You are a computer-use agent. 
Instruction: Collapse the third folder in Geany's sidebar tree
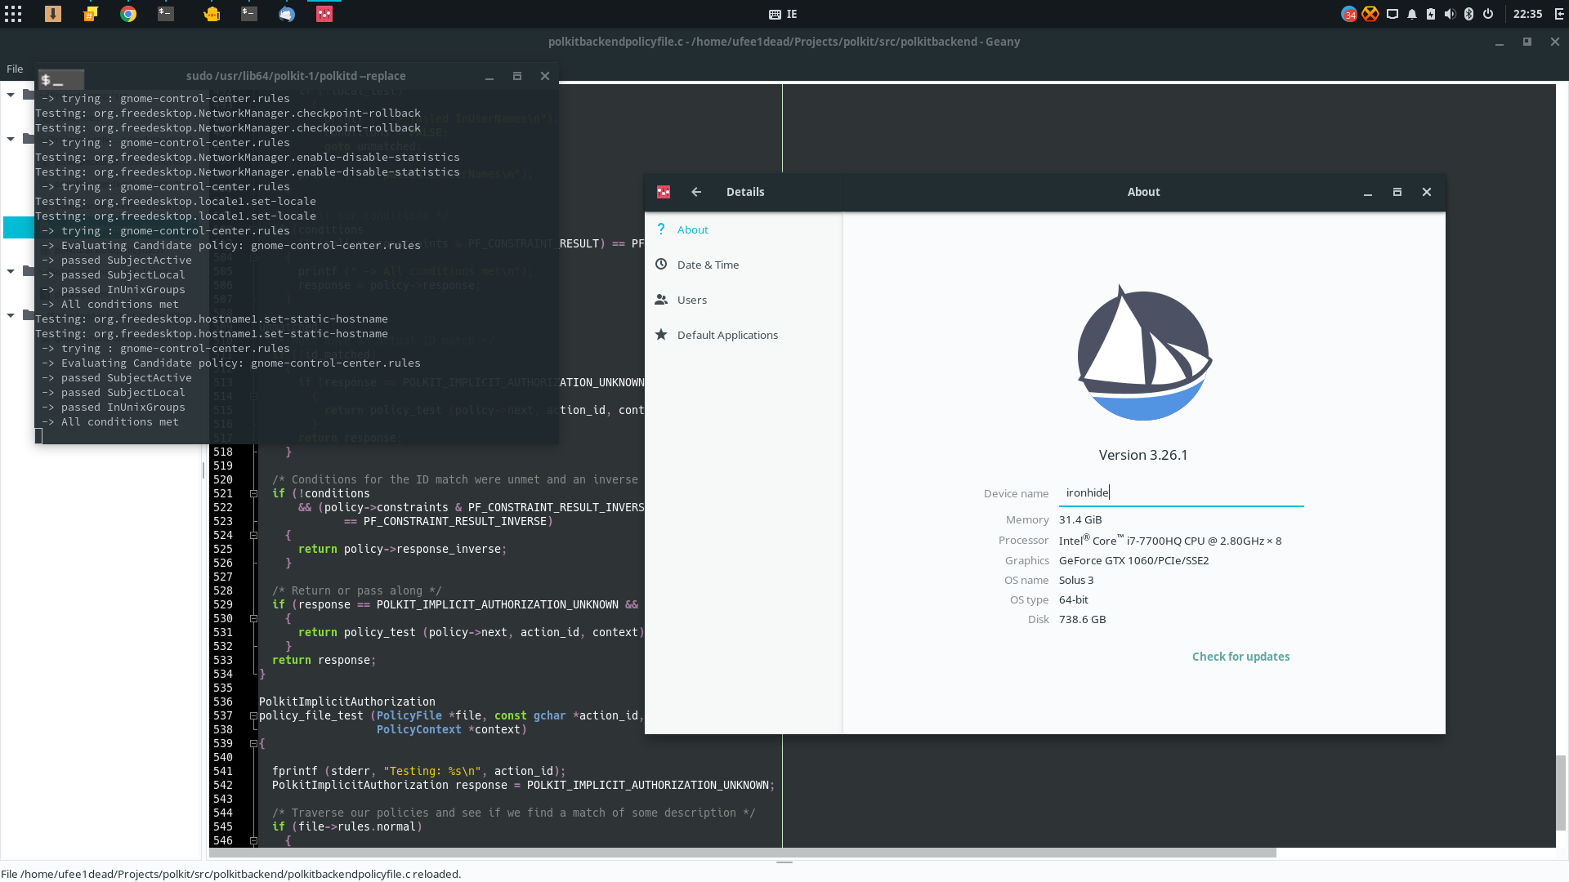click(x=11, y=271)
